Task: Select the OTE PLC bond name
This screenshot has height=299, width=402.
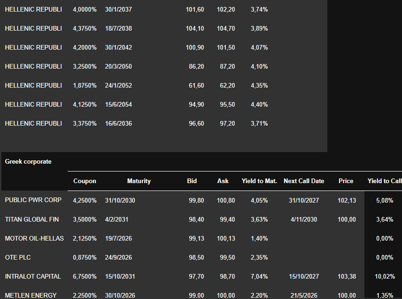Action: [x=18, y=257]
